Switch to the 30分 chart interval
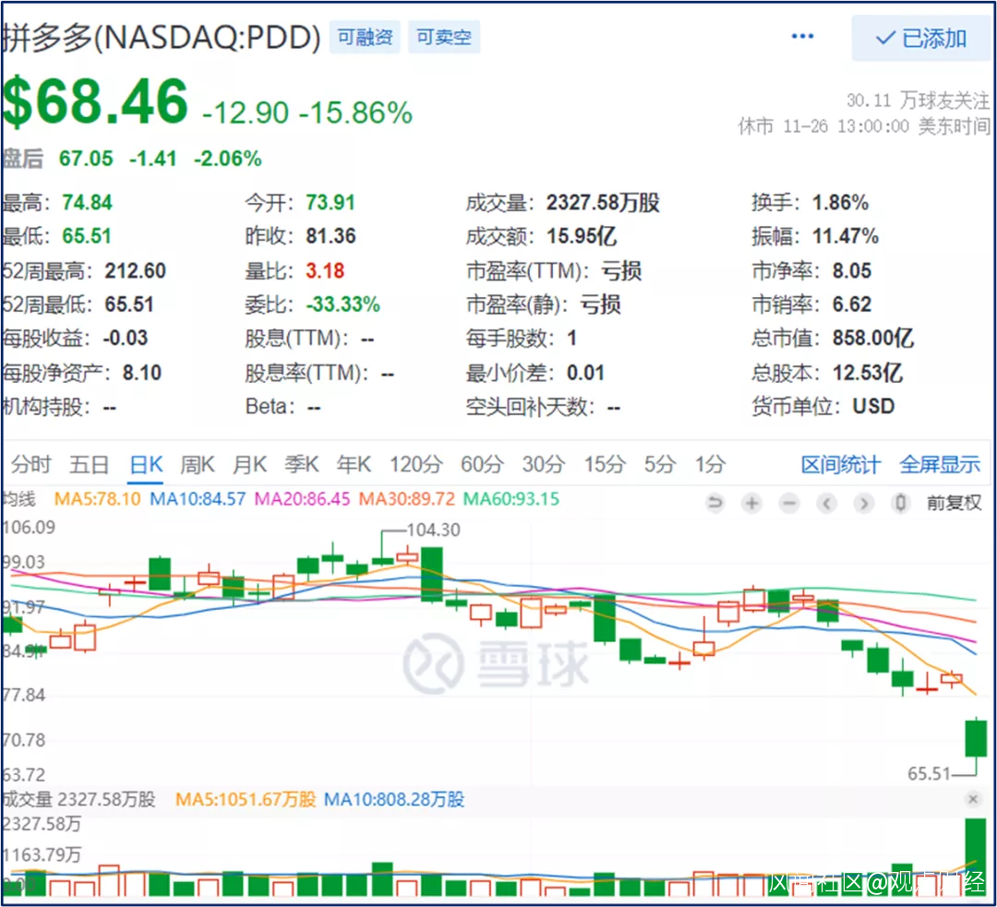Viewport: 997px width, 907px height. (544, 465)
